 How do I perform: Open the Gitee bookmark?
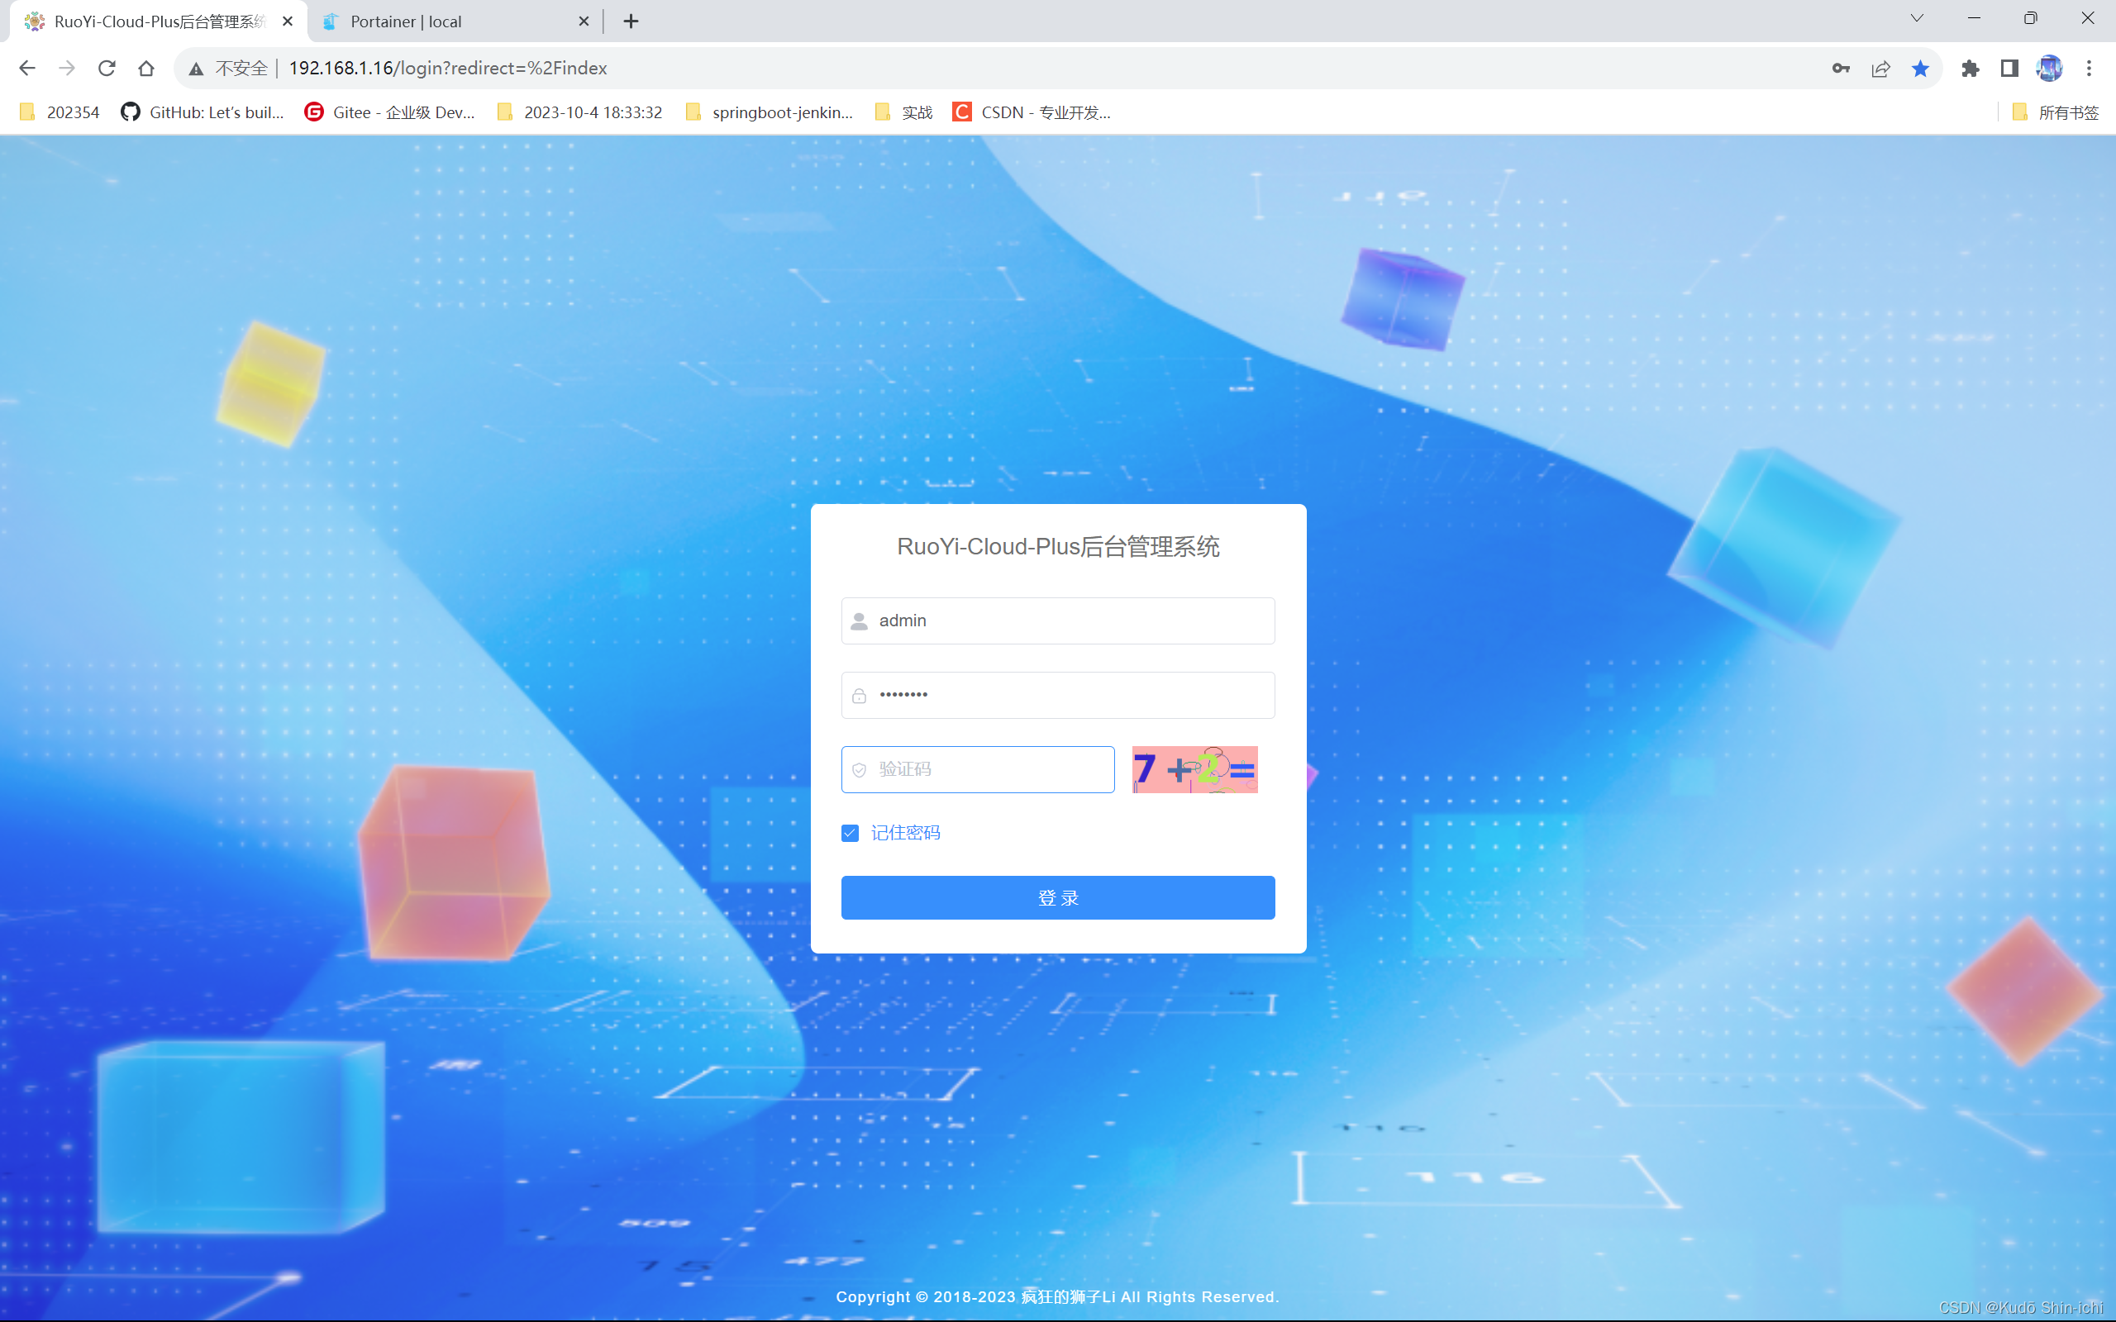[390, 112]
